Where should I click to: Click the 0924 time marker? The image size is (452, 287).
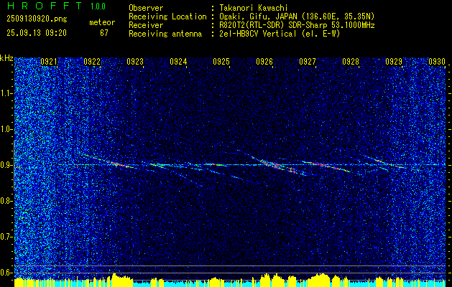[178, 62]
